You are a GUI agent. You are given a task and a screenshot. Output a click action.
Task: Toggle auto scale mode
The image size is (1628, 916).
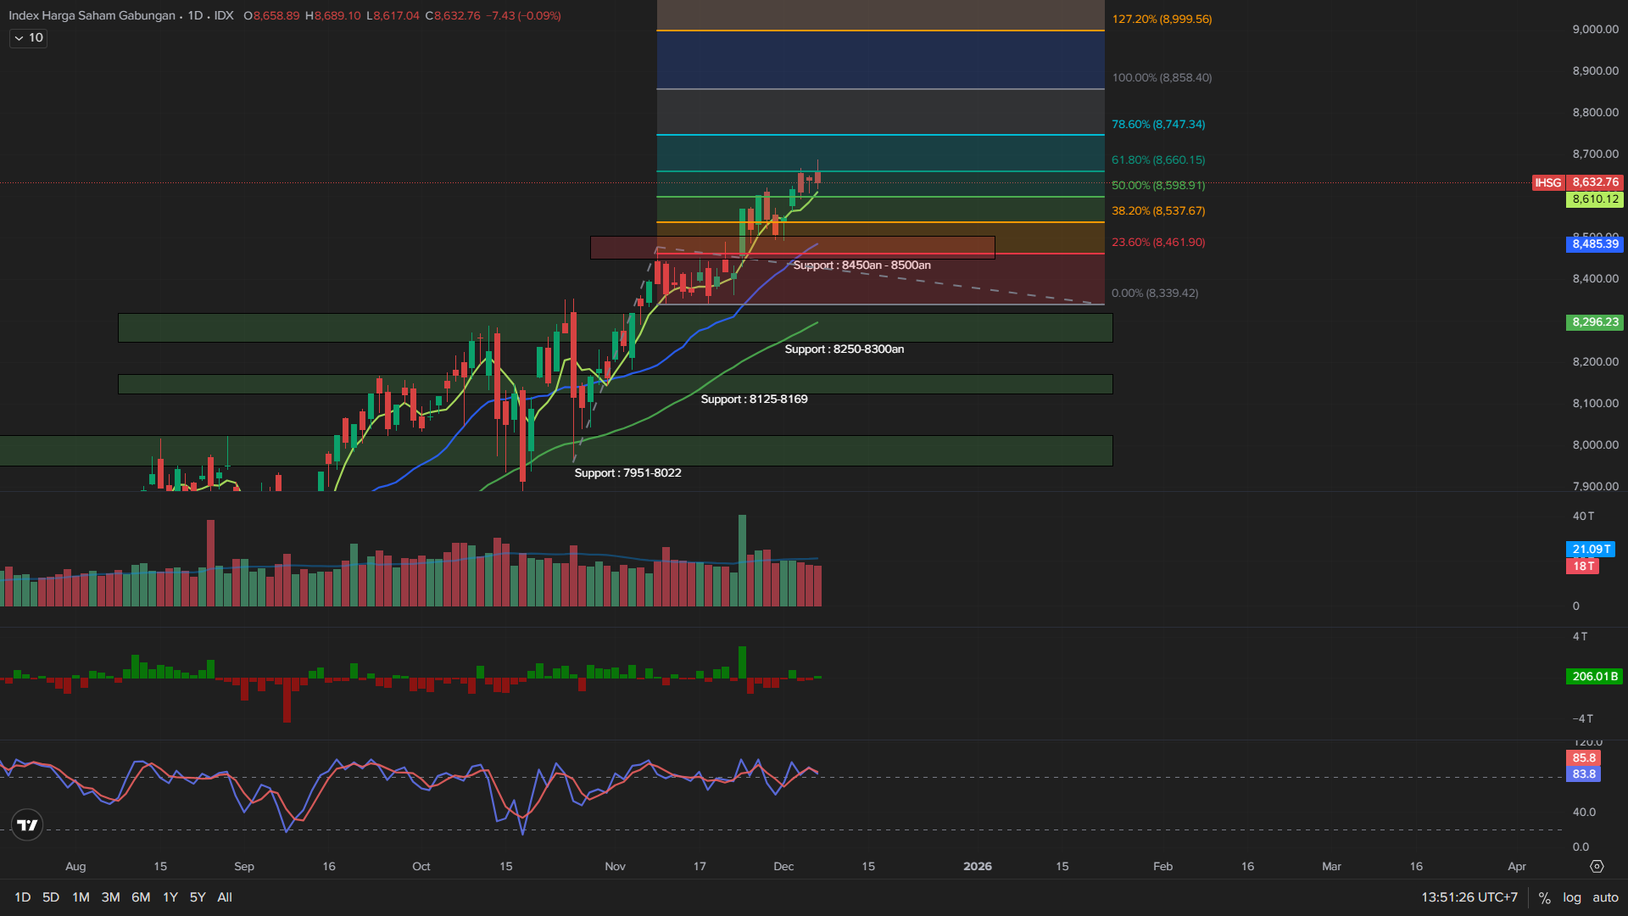1605,897
